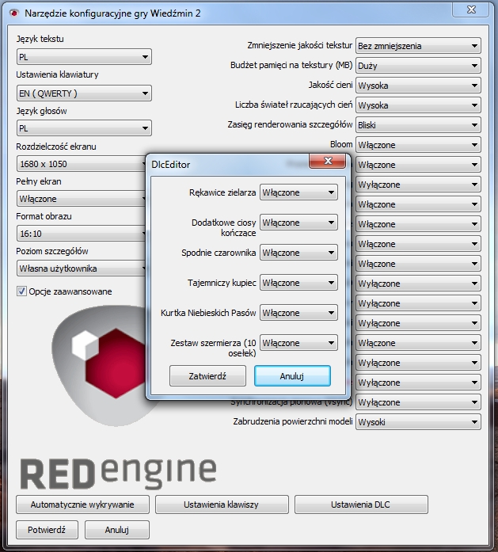This screenshot has height=552, width=498.
Task: Open the Zabrudzenia powierzchni modeli dropdown
Action: click(x=418, y=422)
